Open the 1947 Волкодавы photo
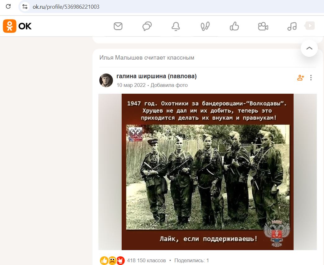Screen dimensions: 324x265 pyautogui.click(x=207, y=171)
